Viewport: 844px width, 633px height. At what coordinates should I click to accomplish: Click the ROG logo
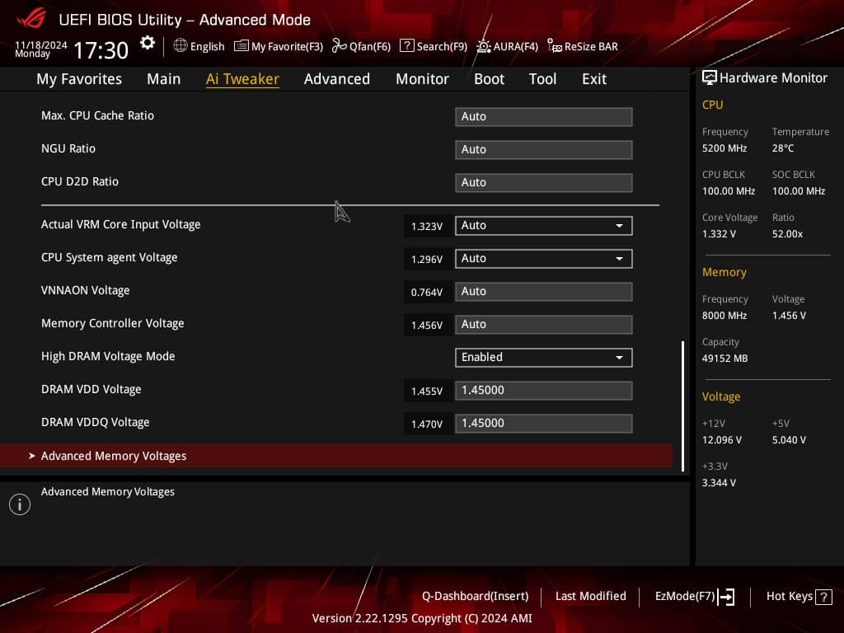pos(30,18)
